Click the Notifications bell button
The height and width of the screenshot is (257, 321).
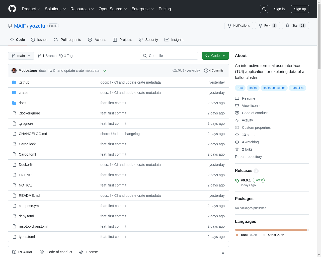tap(238, 26)
